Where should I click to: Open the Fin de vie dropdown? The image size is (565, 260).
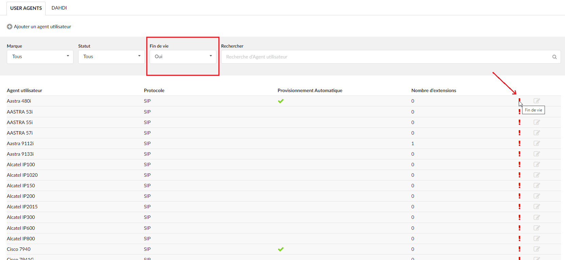(x=183, y=57)
